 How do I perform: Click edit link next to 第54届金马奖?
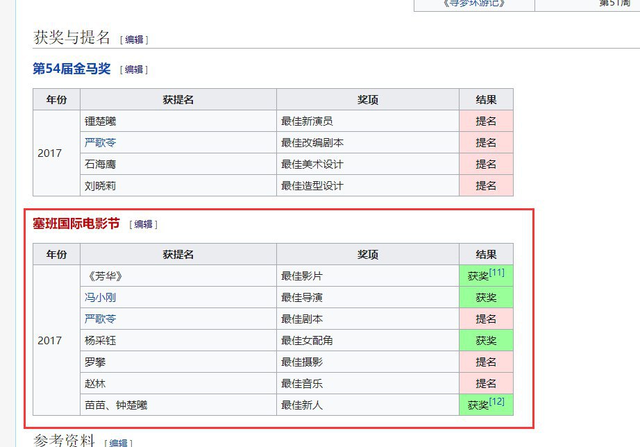[x=134, y=69]
